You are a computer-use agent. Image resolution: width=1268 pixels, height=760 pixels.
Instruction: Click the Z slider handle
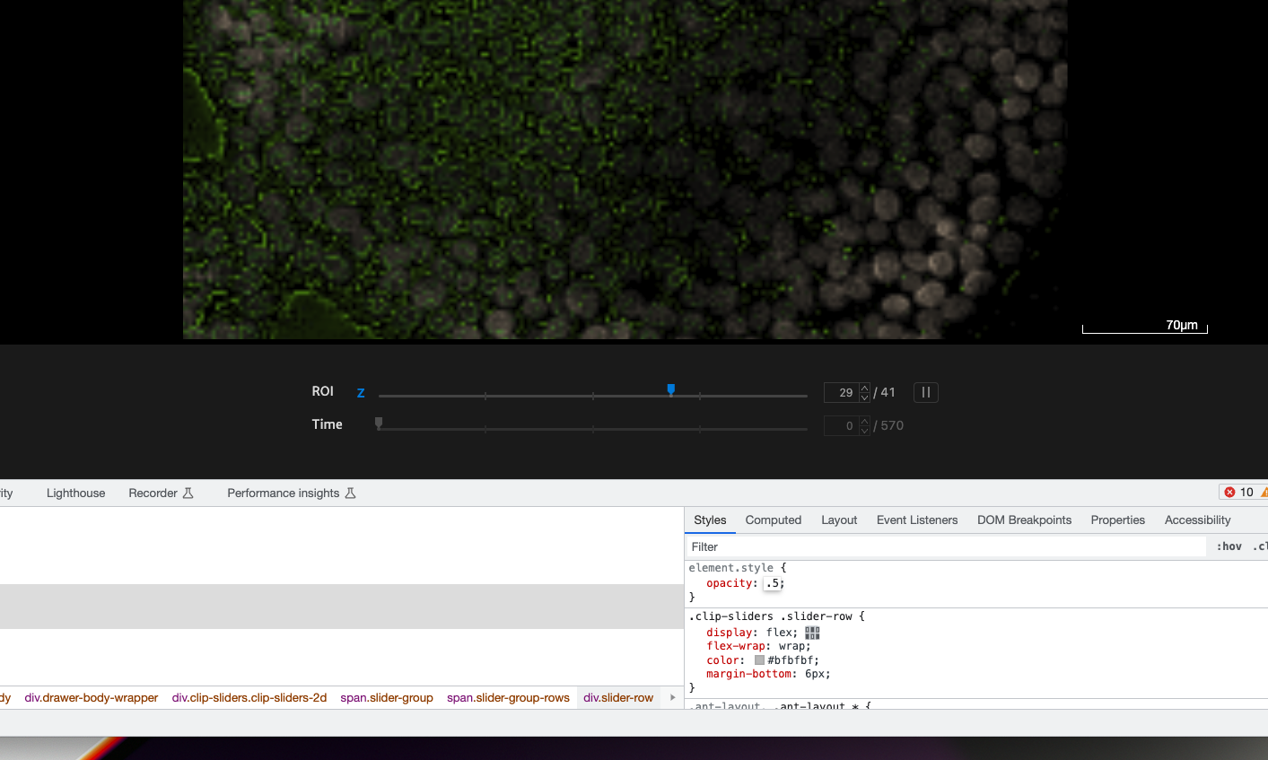coord(670,390)
